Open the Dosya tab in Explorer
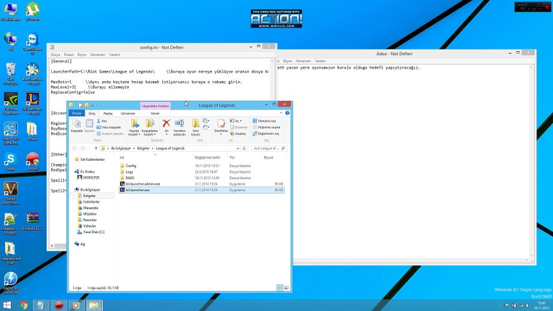Image resolution: width=553 pixels, height=311 pixels. [77, 113]
